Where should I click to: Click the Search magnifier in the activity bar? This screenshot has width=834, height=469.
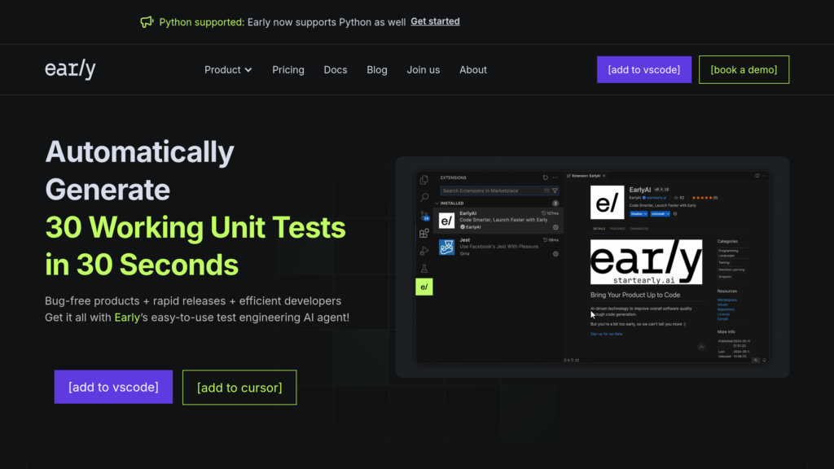click(424, 198)
